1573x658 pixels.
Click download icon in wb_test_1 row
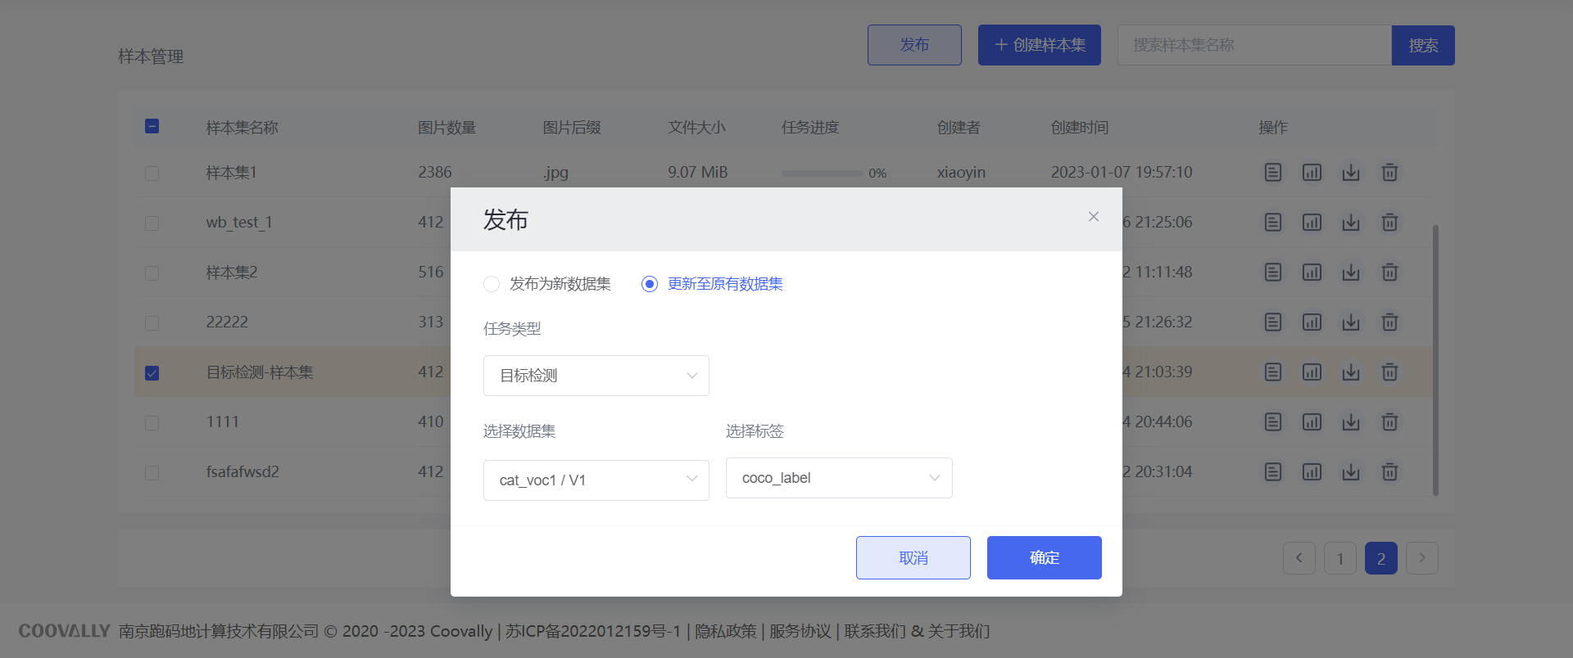[1351, 223]
